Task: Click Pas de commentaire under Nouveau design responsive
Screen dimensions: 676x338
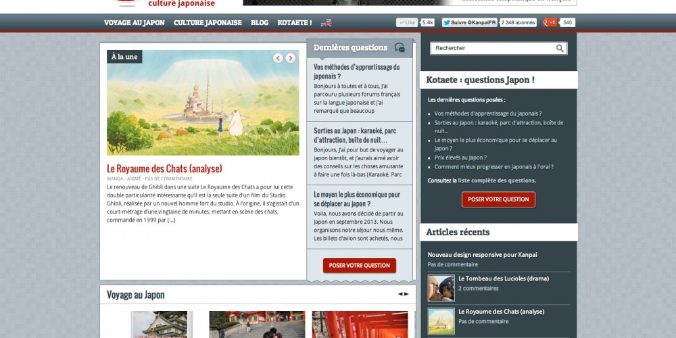Action: [x=453, y=265]
